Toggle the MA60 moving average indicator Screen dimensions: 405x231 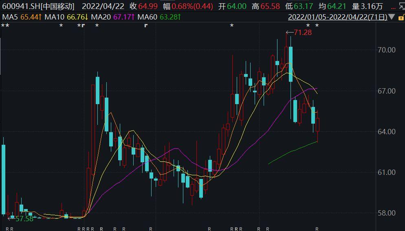(x=159, y=17)
